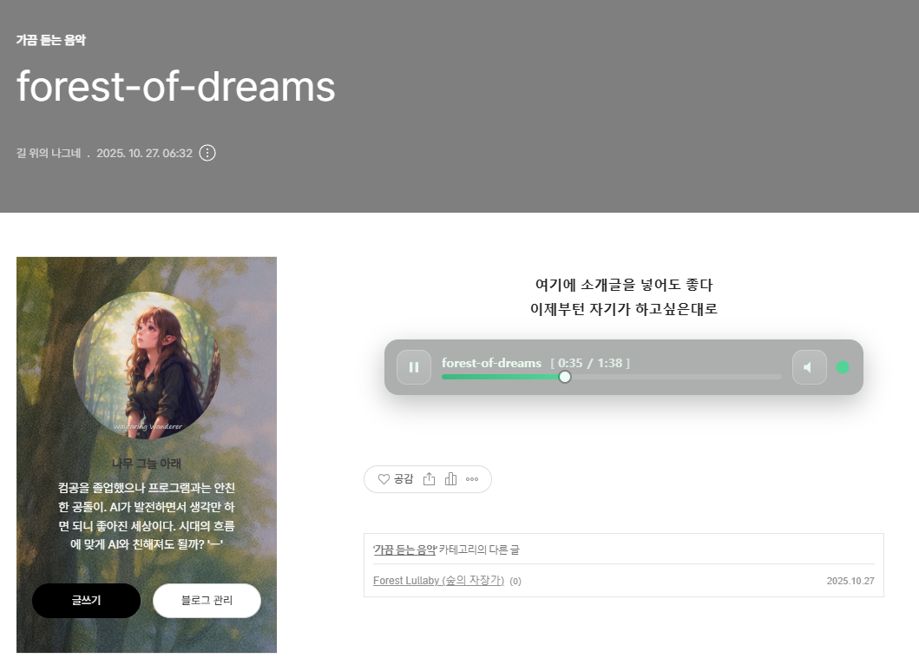This screenshot has width=919, height=665.
Task: Open the 가끔 듣는 음악 category header link
Action: point(51,40)
